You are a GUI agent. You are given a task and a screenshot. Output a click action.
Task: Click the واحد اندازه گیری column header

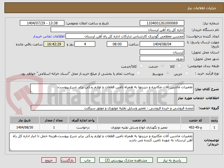point(83,120)
